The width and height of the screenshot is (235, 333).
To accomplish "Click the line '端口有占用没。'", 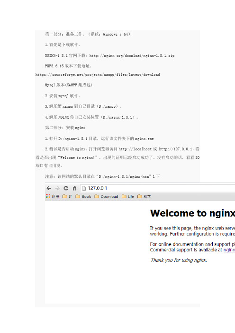I will tap(49, 166).
